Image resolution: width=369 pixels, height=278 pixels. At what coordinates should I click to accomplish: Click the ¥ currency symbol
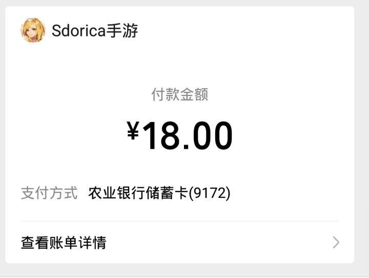[133, 130]
